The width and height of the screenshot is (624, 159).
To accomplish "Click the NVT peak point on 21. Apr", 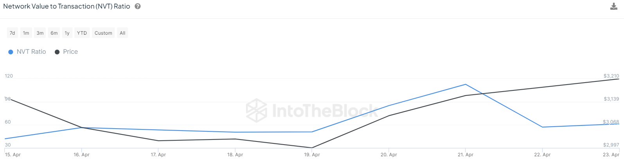I will (x=465, y=84).
